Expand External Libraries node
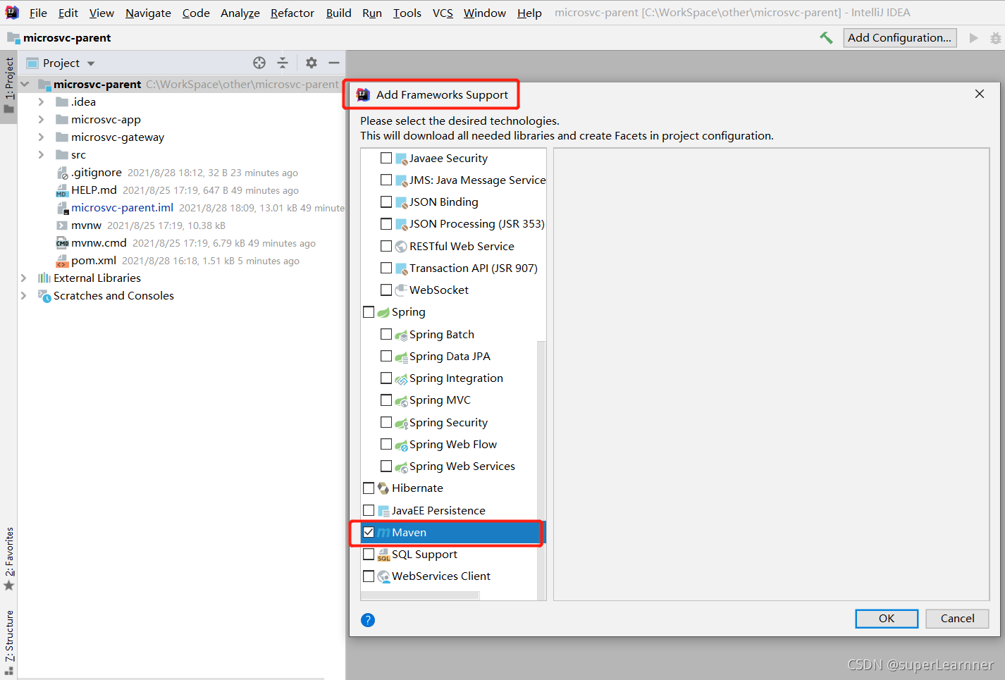 (23, 278)
